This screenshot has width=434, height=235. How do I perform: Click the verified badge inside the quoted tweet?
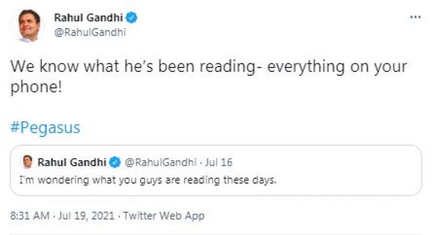(x=115, y=162)
